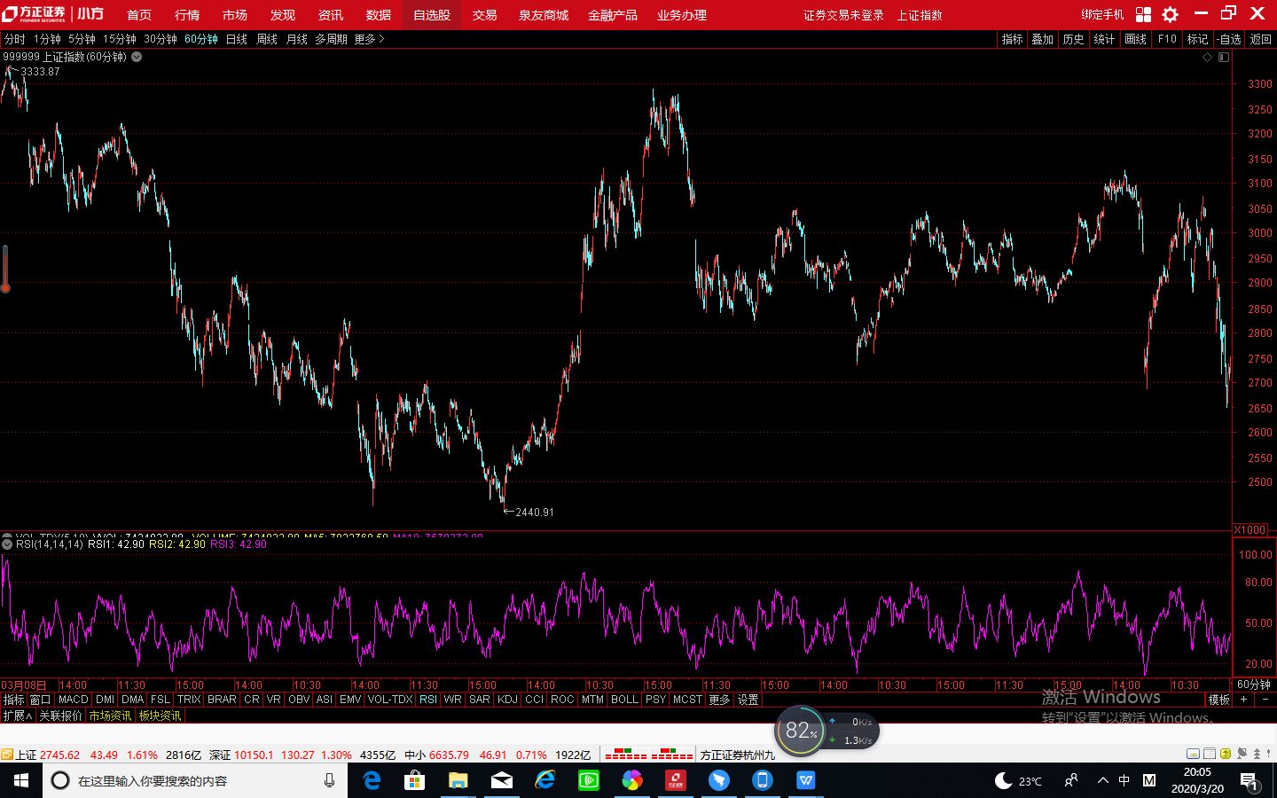Image resolution: width=1277 pixels, height=798 pixels.
Task: Open the colorful pinwheel taskbar app
Action: coord(631,780)
